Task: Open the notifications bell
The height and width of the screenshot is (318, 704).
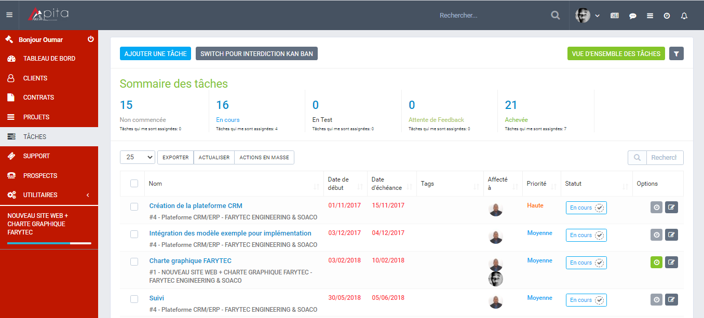Action: [684, 16]
